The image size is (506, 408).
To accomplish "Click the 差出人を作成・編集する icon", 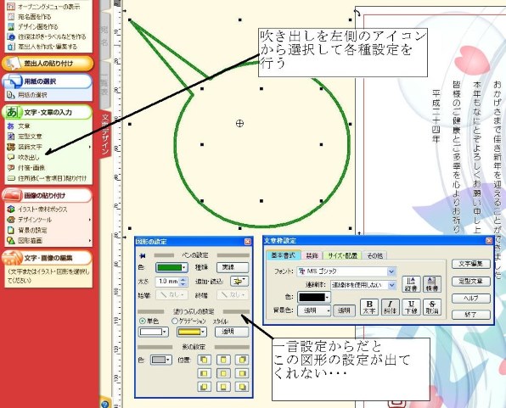I will (x=11, y=47).
